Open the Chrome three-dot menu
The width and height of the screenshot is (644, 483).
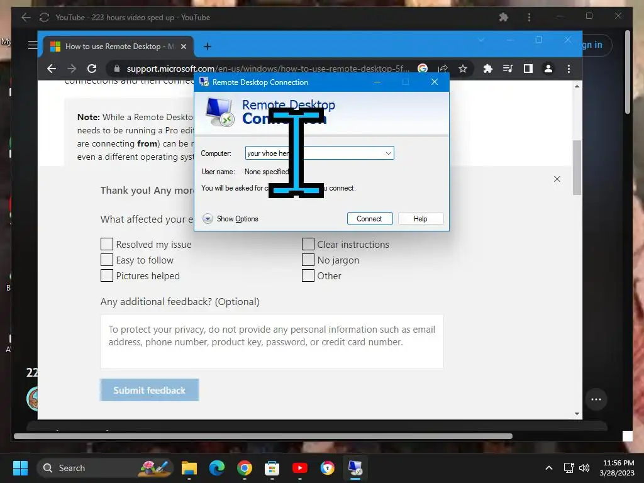(x=569, y=69)
